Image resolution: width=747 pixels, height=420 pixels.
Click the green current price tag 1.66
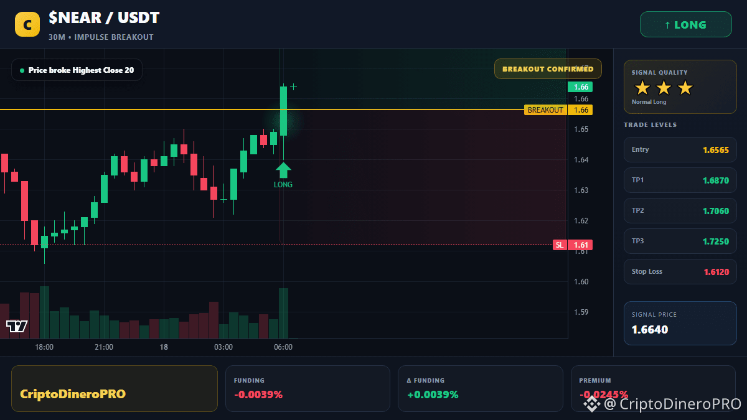tap(580, 87)
